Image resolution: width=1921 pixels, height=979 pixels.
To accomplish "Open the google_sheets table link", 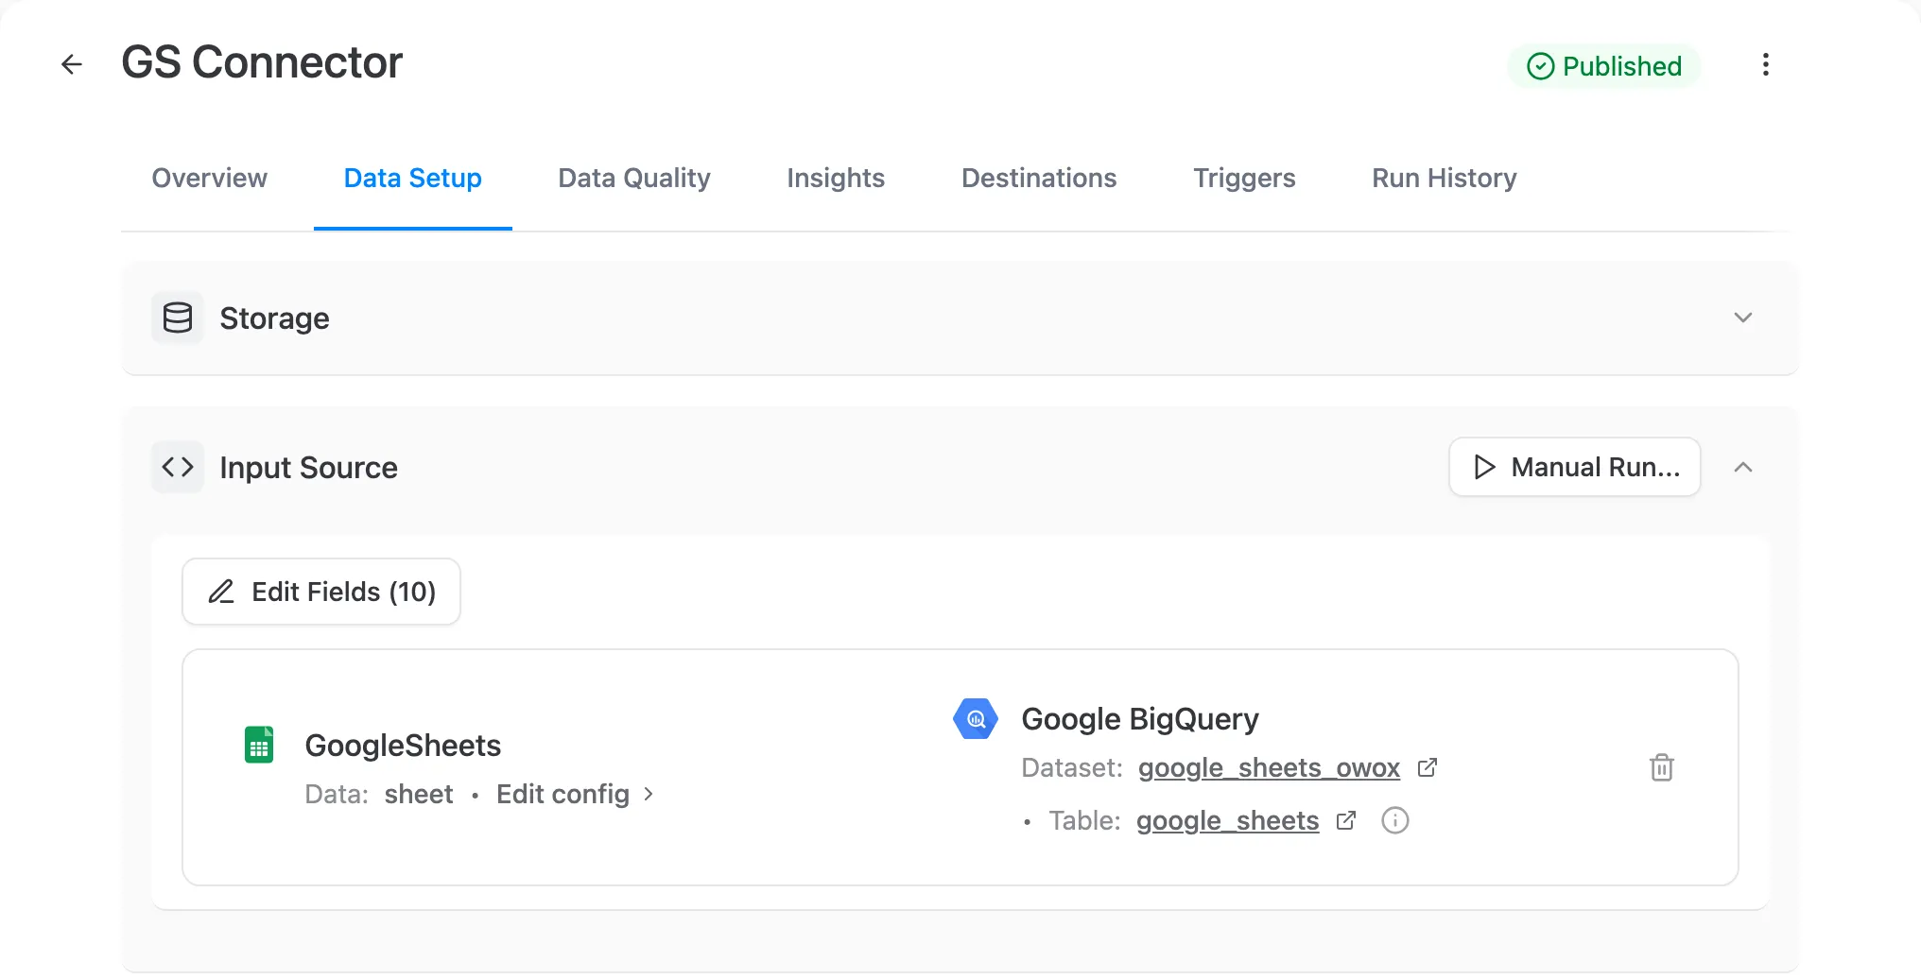I will coord(1227,820).
